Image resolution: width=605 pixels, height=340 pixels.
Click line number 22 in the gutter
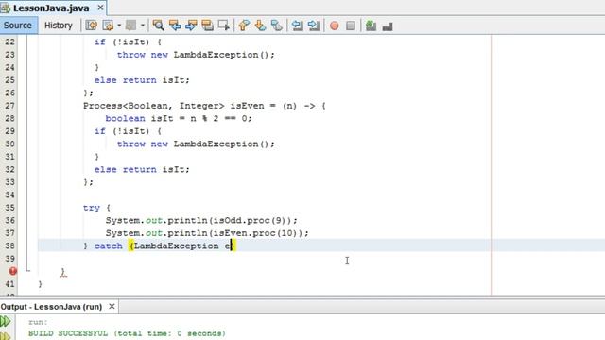[x=9, y=42]
